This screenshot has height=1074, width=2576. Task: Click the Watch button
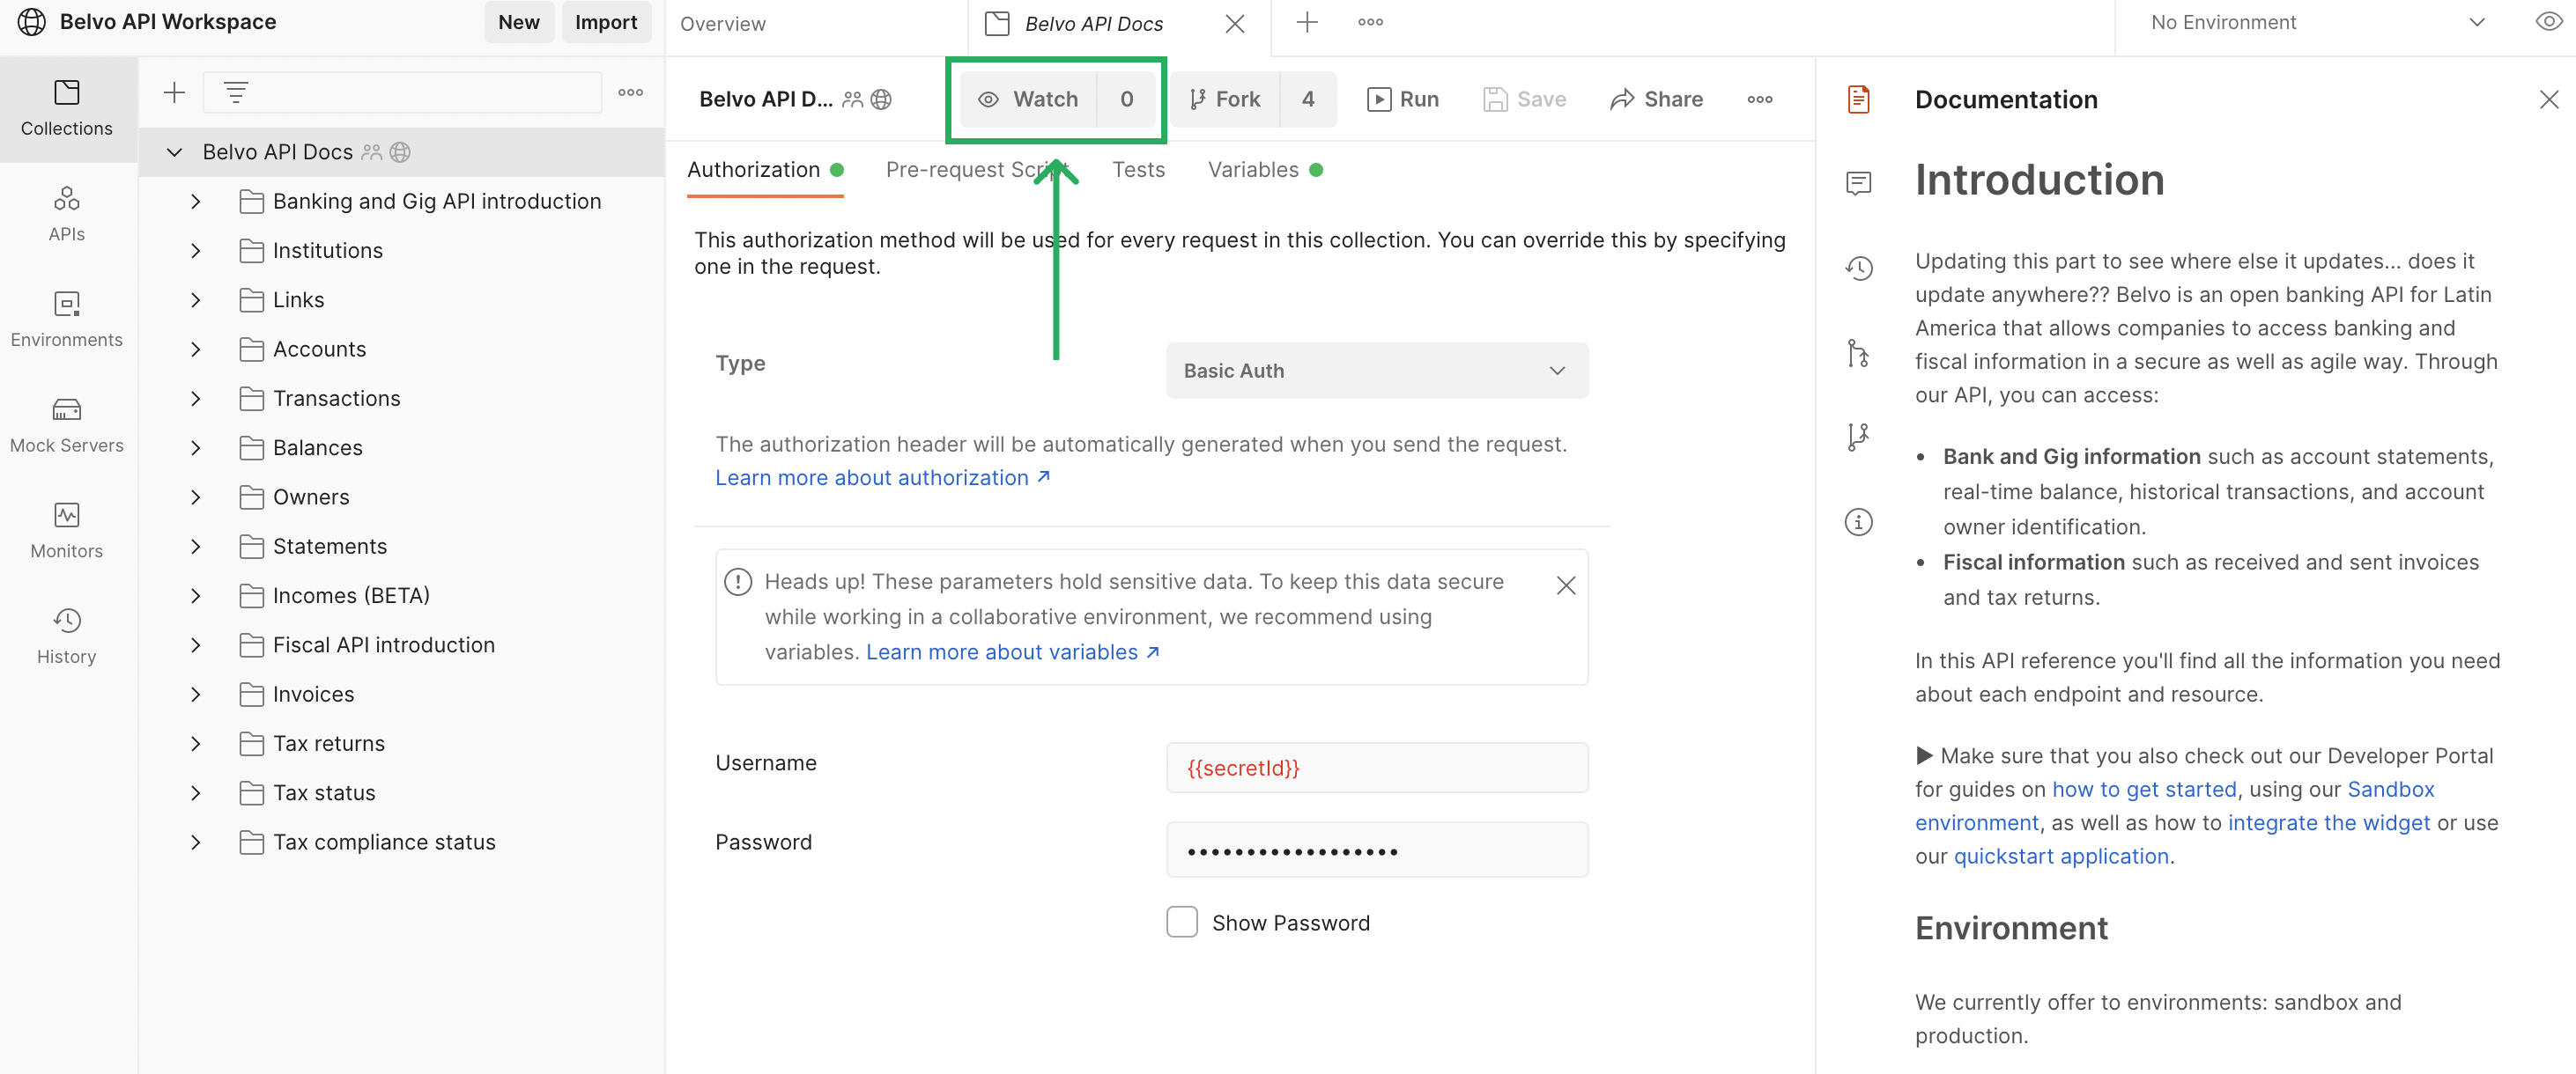tap(1028, 99)
